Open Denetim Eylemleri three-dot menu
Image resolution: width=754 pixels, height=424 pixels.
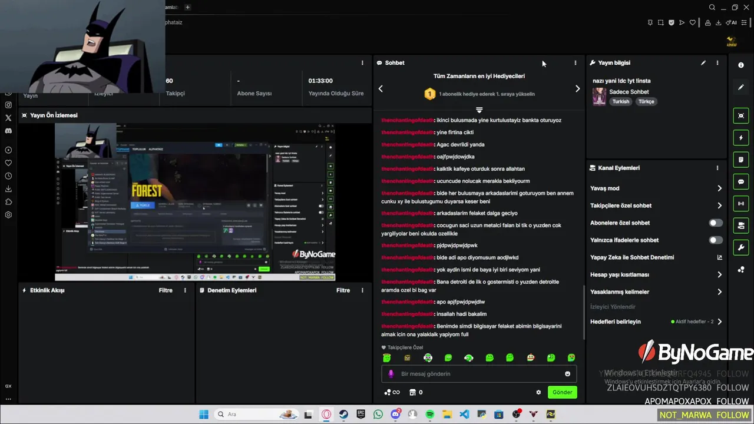362,290
